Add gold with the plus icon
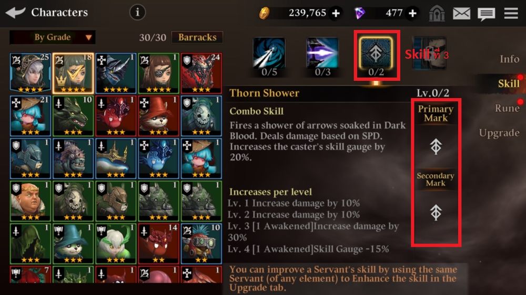The image size is (526, 295). pyautogui.click(x=336, y=13)
